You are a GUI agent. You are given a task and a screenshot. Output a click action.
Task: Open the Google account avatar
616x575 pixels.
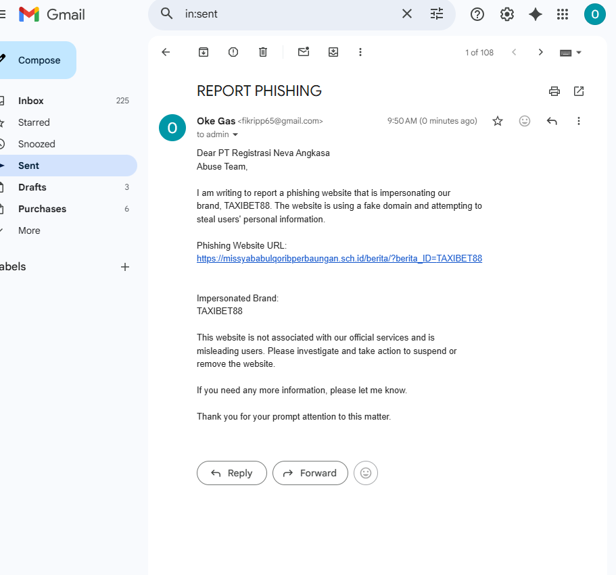(x=595, y=14)
